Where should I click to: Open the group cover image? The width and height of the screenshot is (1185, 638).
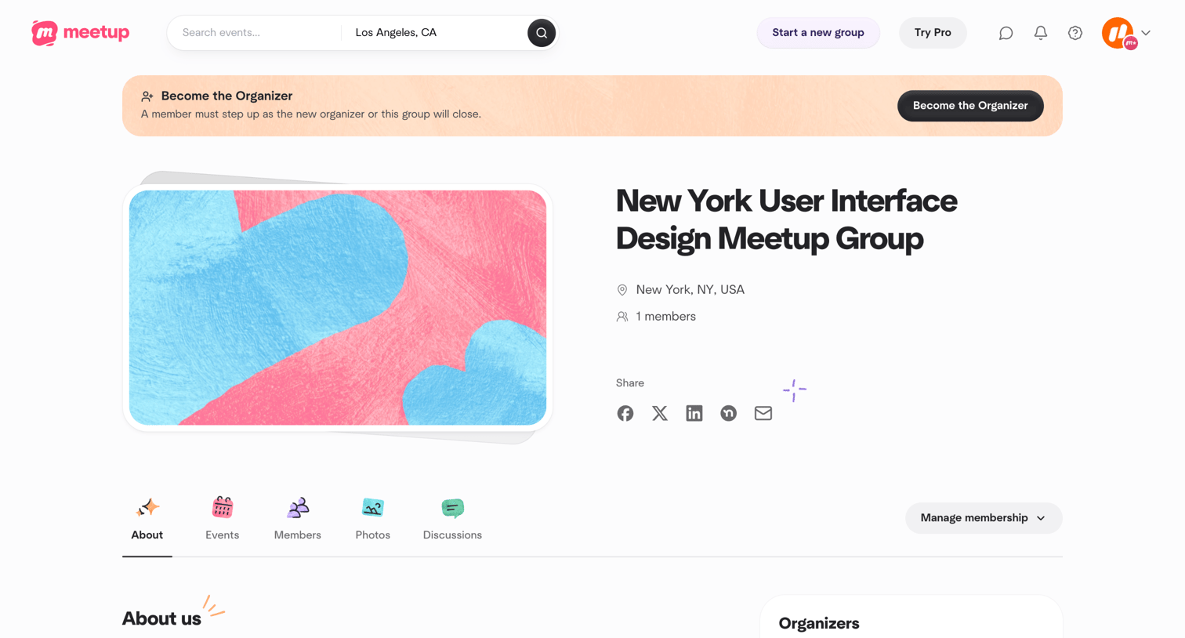338,308
